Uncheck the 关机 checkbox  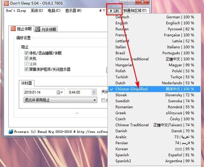[x=26, y=59]
